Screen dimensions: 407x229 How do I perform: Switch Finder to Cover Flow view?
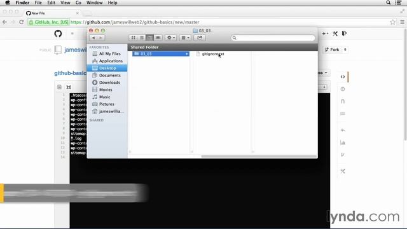coord(158,38)
